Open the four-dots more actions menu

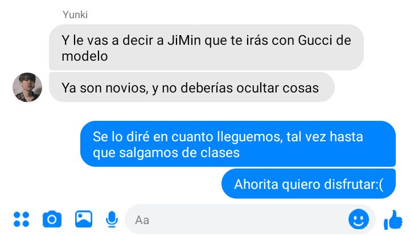click(x=22, y=220)
